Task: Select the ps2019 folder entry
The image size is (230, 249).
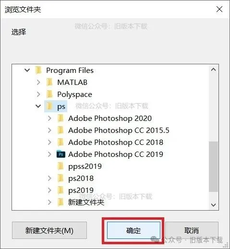Action: (x=81, y=190)
